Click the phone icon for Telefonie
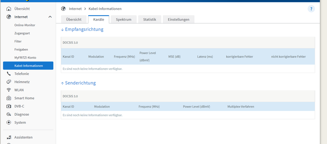 pyautogui.click(x=9, y=74)
